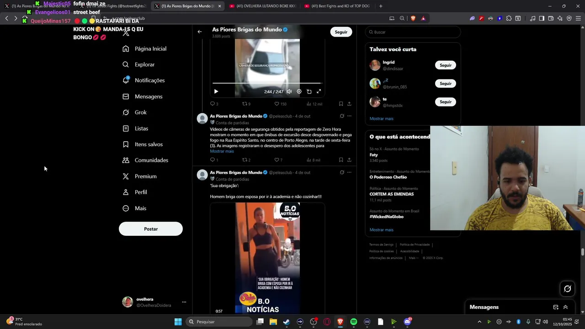Toggle picture-in-picture on the video

pos(309,91)
